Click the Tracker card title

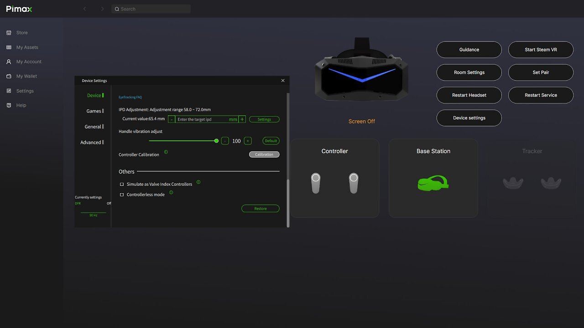tap(532, 151)
